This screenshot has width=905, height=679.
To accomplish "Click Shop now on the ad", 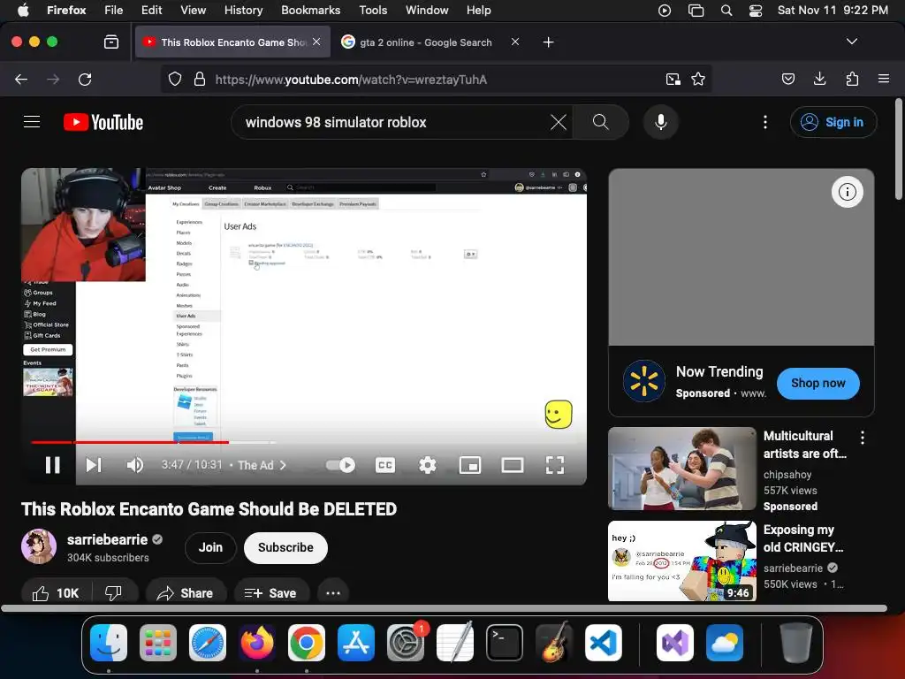I will (x=818, y=383).
